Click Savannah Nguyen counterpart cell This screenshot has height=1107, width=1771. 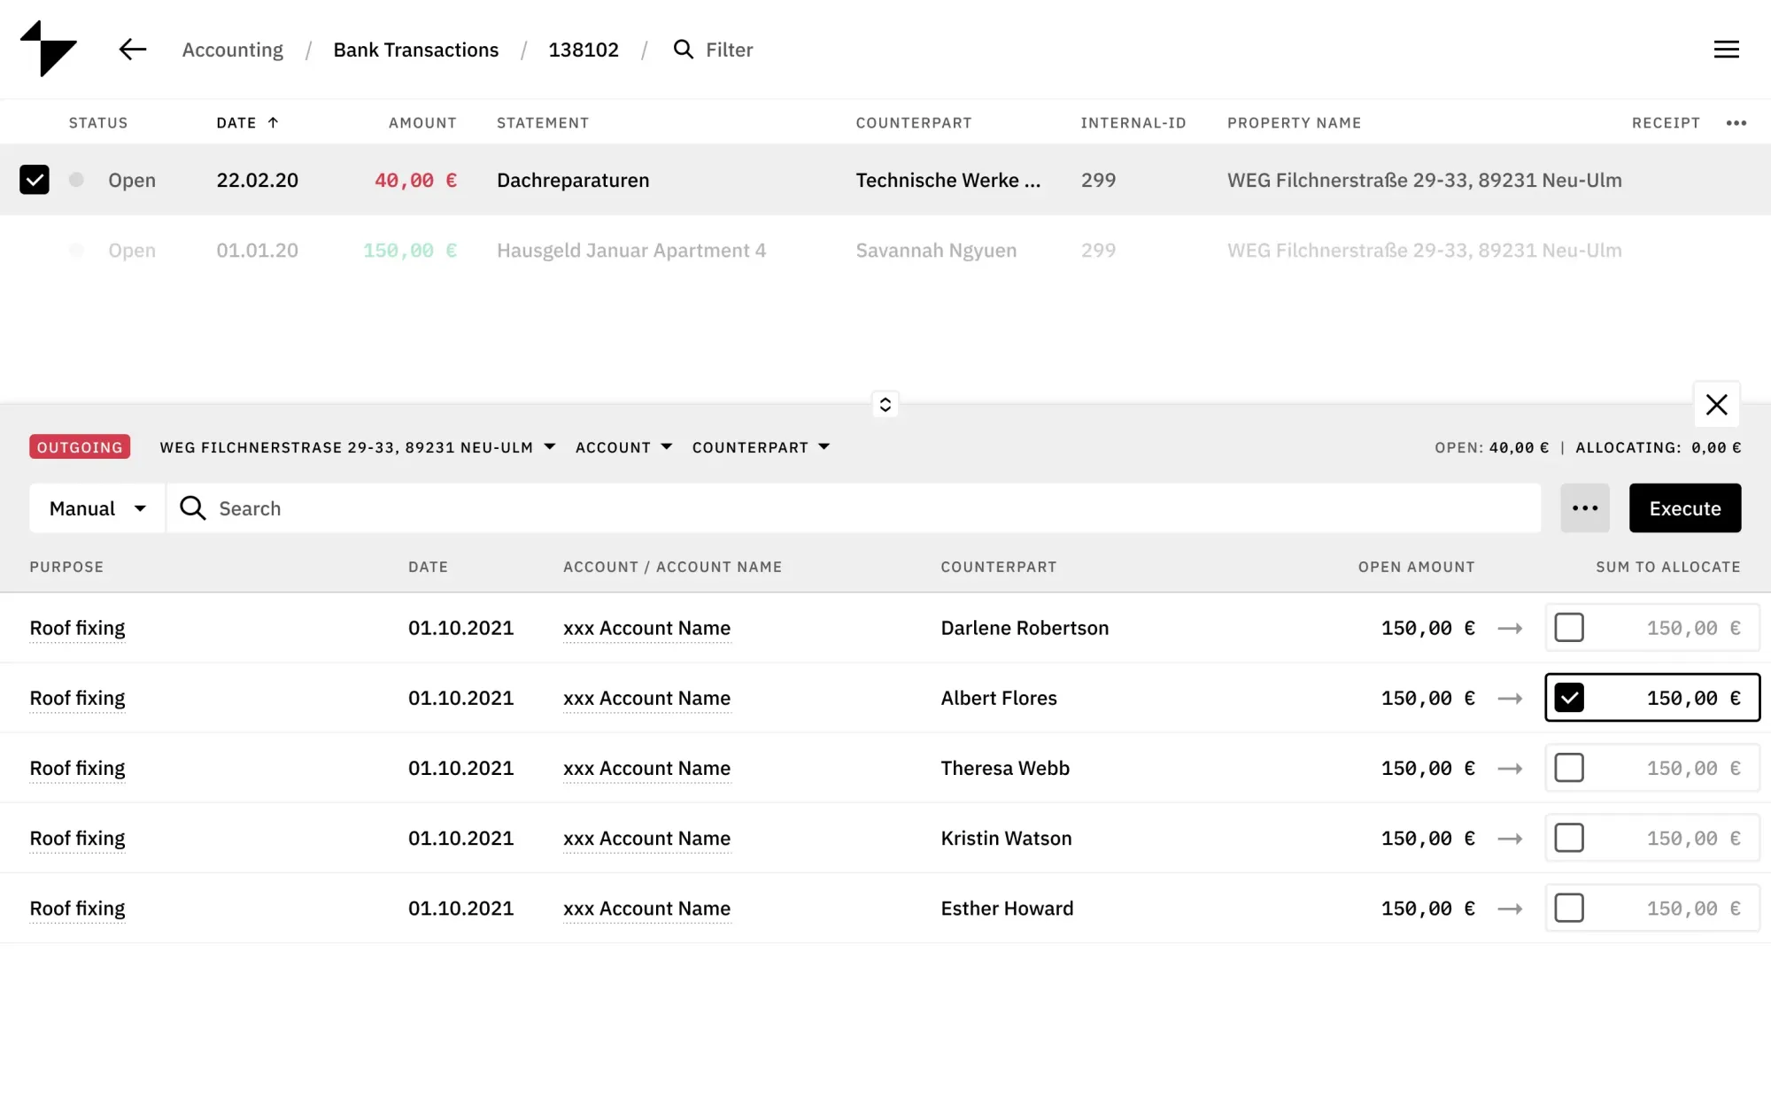point(936,251)
